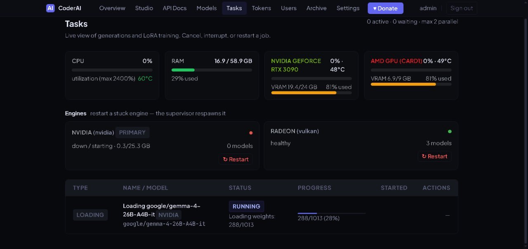
Task: Click the PROGRESS column header
Action: [x=314, y=188]
